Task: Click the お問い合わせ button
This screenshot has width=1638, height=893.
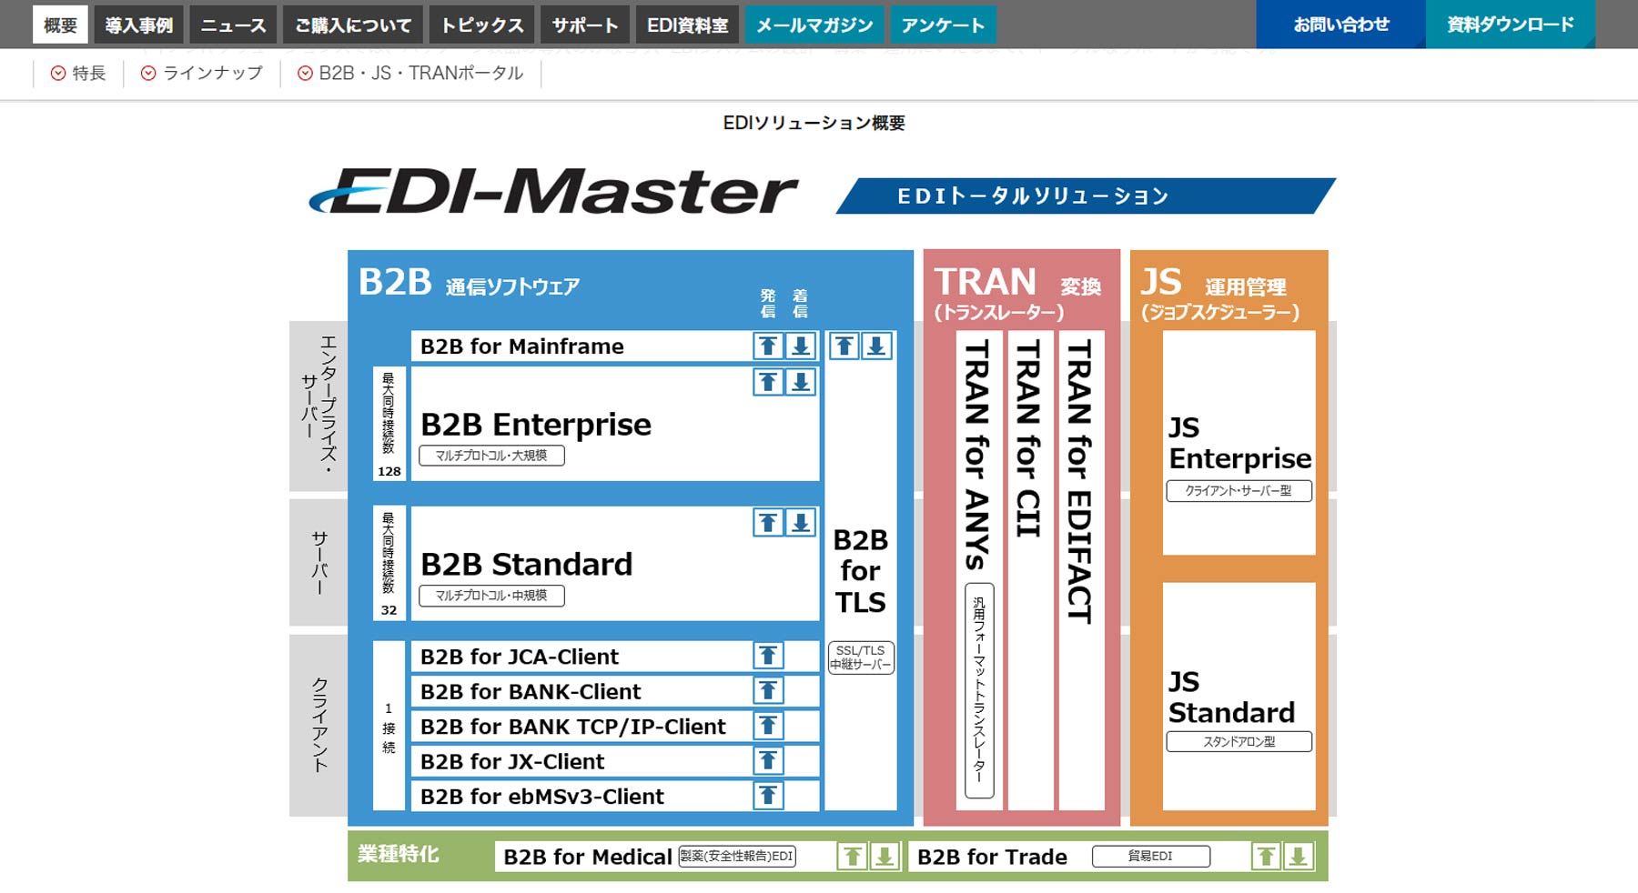Action: [1340, 25]
